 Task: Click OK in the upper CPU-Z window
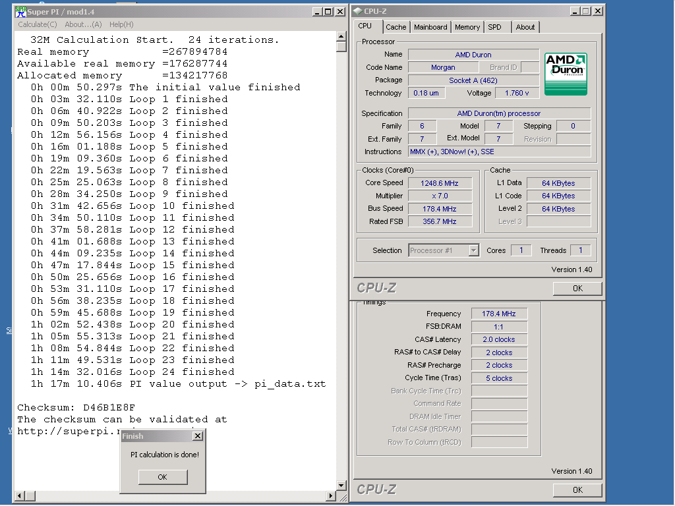click(577, 289)
